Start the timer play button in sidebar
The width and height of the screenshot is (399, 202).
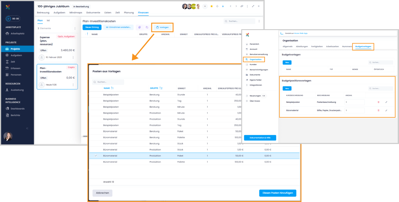(8, 19)
